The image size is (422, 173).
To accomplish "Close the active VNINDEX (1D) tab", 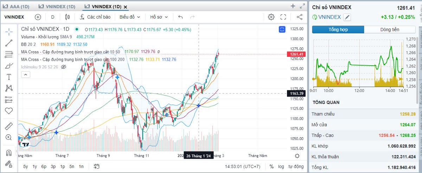I will coord(126,7).
